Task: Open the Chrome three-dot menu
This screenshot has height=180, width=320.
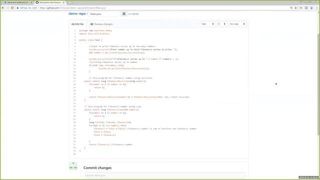Action: click(317, 8)
